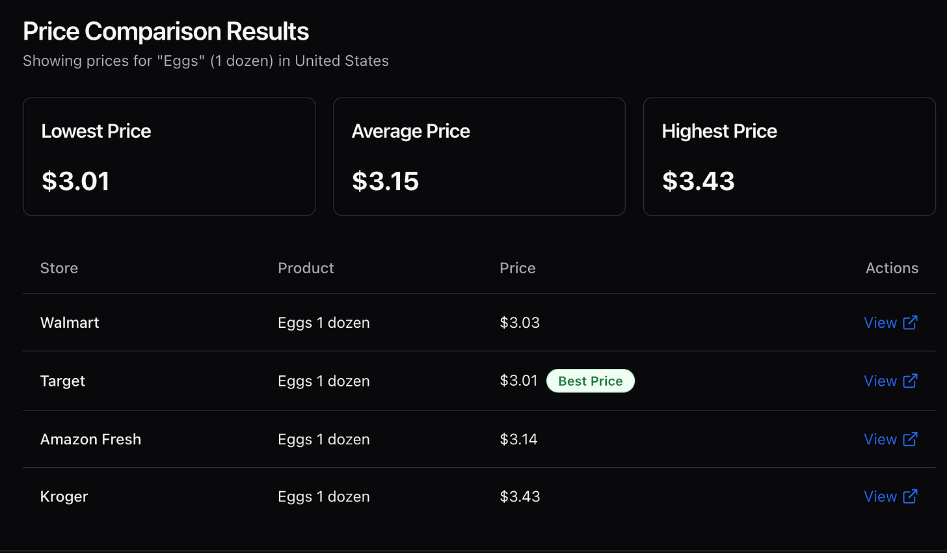Click the Price Comparison Results heading
The height and width of the screenshot is (553, 947).
pyautogui.click(x=166, y=31)
